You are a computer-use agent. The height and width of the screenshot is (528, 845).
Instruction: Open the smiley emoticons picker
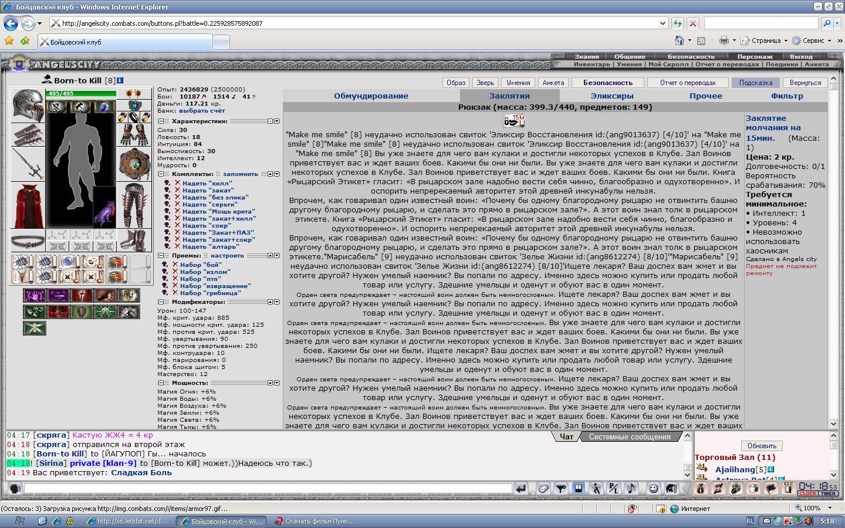tap(653, 488)
